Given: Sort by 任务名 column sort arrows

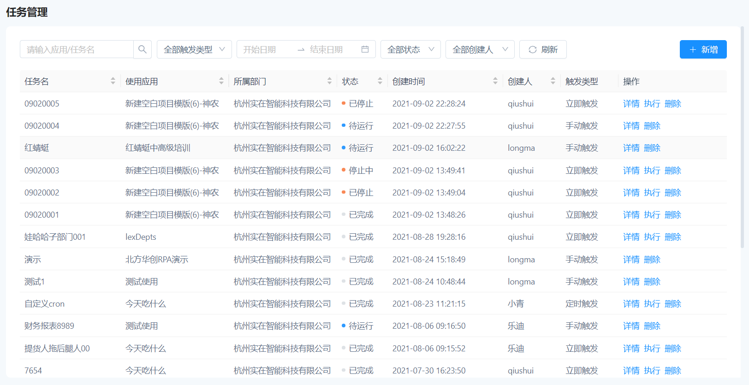Looking at the screenshot, I should (113, 81).
